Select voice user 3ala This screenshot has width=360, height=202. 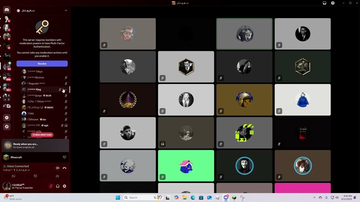point(45,113)
